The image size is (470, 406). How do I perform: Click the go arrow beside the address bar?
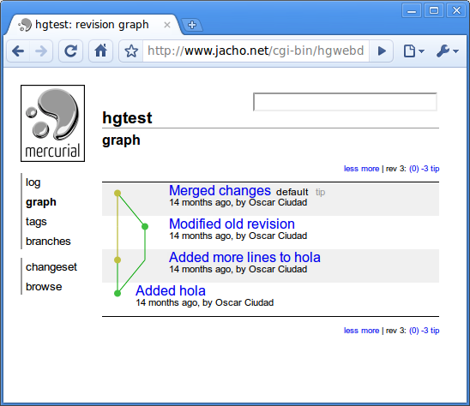382,51
